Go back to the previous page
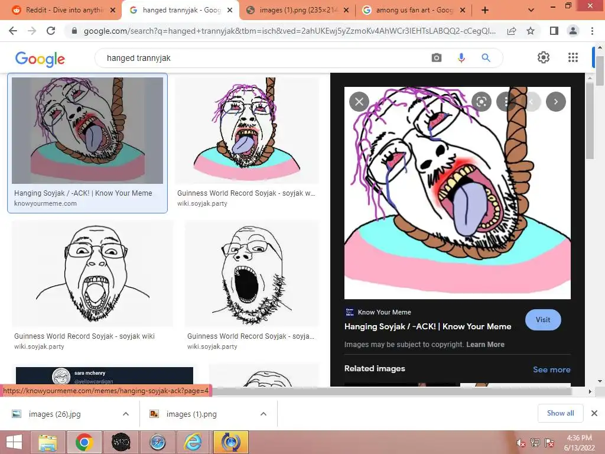This screenshot has width=605, height=454. point(13,31)
